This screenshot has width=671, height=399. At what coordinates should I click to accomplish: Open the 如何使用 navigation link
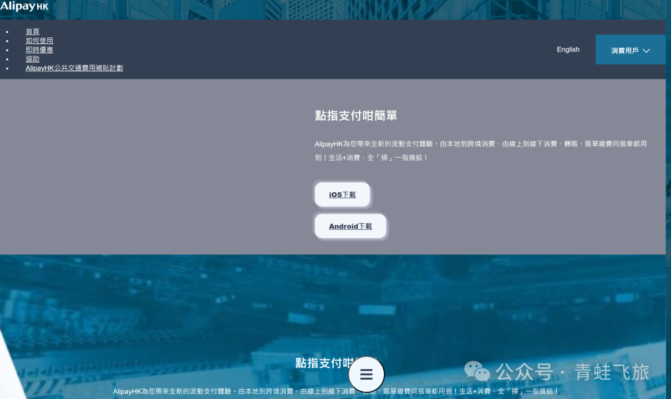[x=39, y=41]
